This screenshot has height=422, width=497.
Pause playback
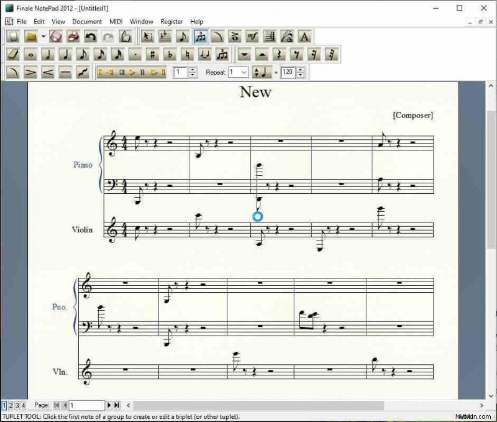point(143,73)
